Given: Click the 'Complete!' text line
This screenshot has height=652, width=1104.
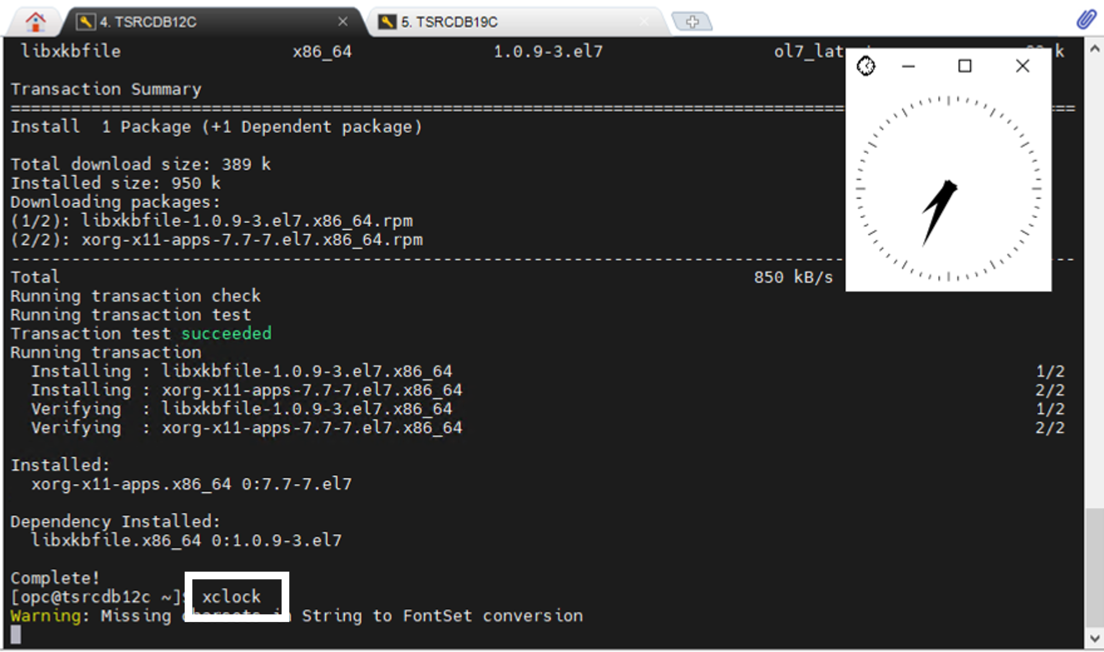Looking at the screenshot, I should click(x=55, y=578).
